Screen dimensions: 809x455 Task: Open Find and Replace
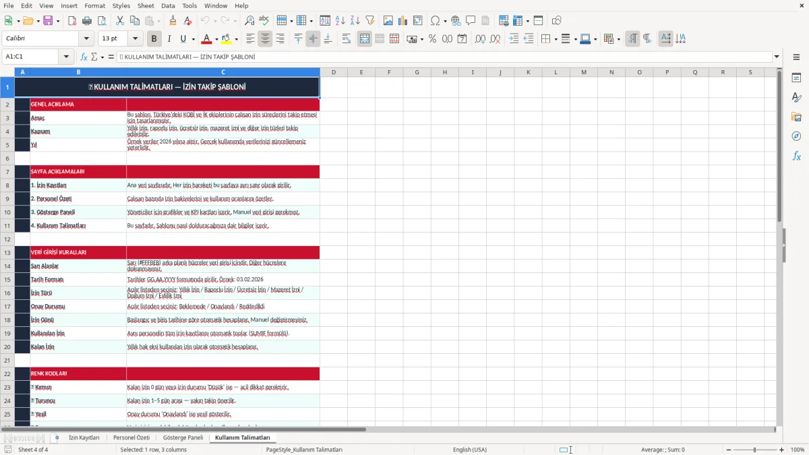tap(249, 21)
